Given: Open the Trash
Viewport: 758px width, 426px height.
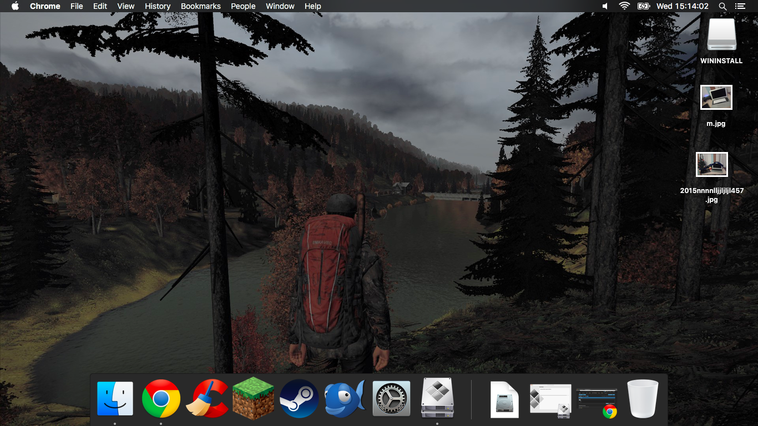Looking at the screenshot, I should [643, 399].
